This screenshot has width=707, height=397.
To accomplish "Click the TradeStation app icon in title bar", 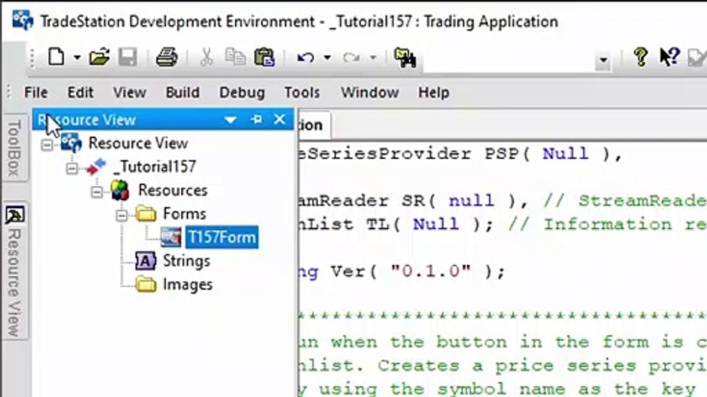I will click(23, 22).
